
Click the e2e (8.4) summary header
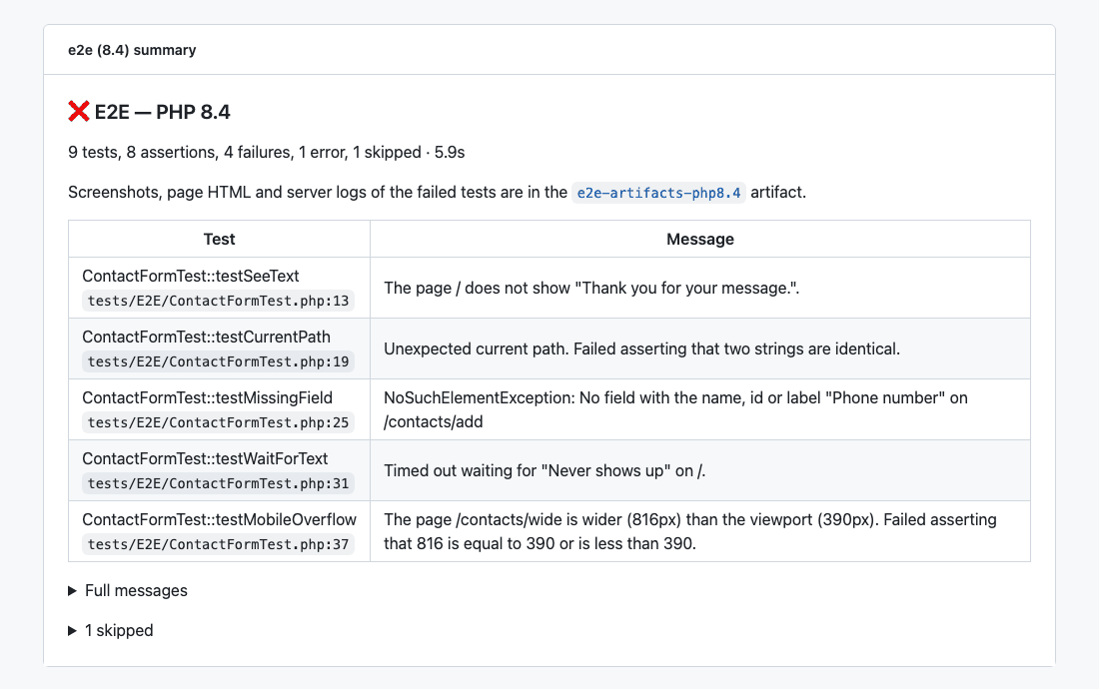click(x=132, y=50)
